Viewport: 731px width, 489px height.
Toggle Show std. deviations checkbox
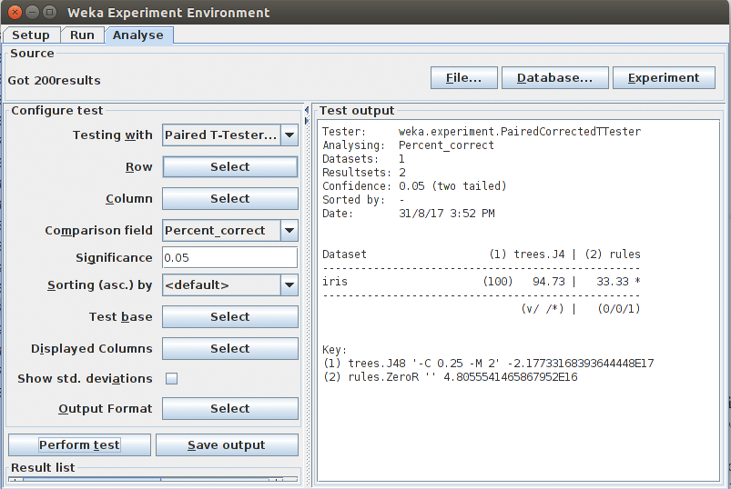pyautogui.click(x=171, y=378)
